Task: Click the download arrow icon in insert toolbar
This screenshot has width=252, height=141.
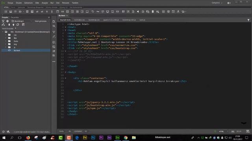Action: coord(178,11)
